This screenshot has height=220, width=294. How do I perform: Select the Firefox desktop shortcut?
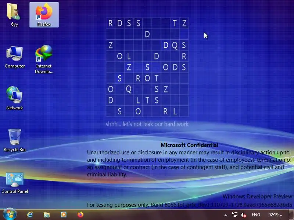click(x=44, y=15)
